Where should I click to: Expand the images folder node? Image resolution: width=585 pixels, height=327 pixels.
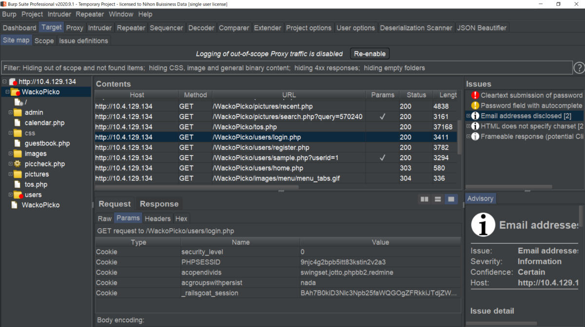coord(11,153)
